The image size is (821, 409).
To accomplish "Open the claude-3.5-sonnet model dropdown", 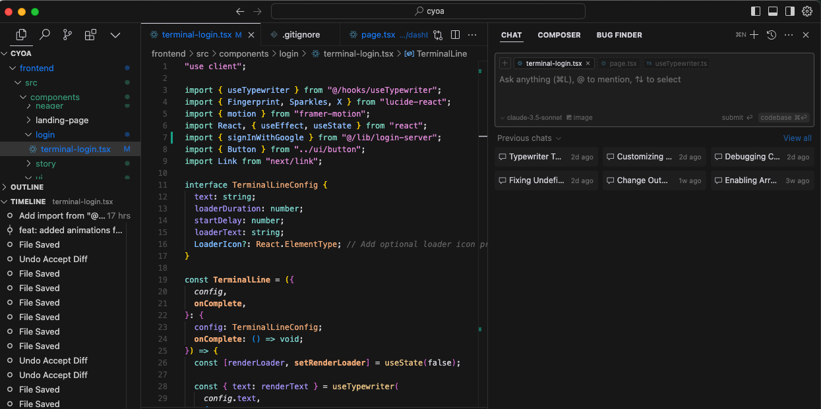I will point(531,118).
